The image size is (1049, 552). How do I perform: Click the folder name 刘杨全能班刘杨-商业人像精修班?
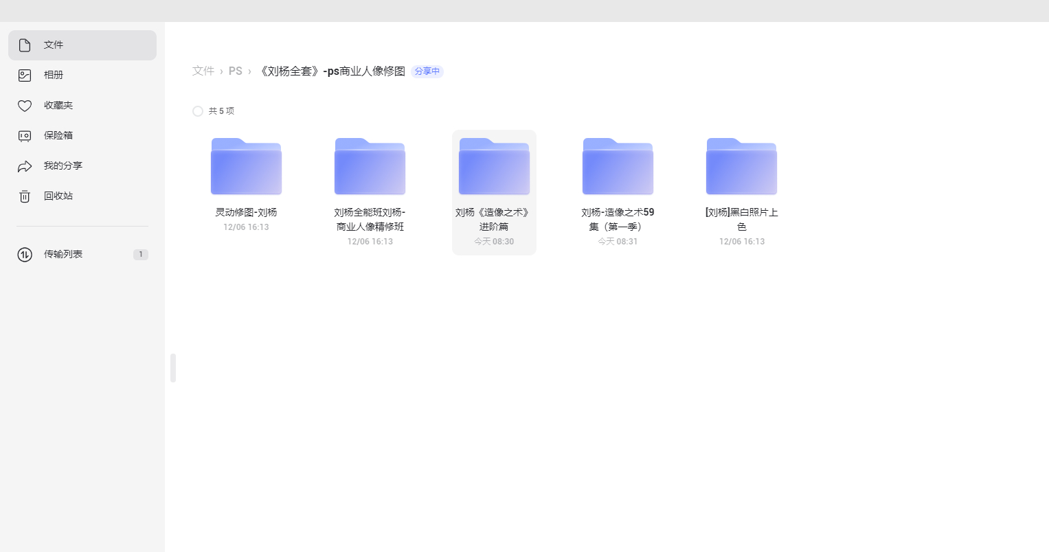coord(370,220)
